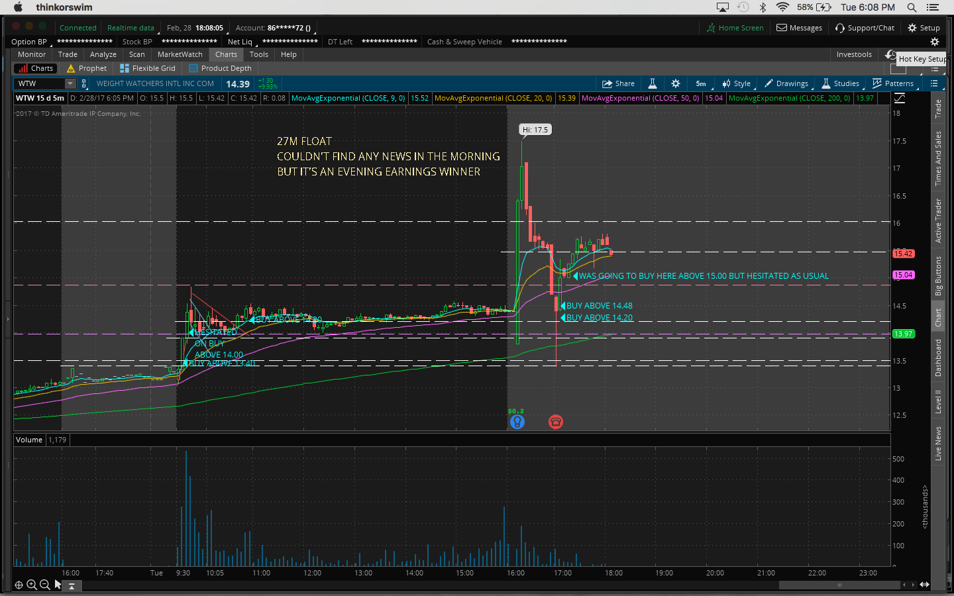Click the price axis scale icon at top right of chart
The image size is (954, 596).
click(x=900, y=98)
